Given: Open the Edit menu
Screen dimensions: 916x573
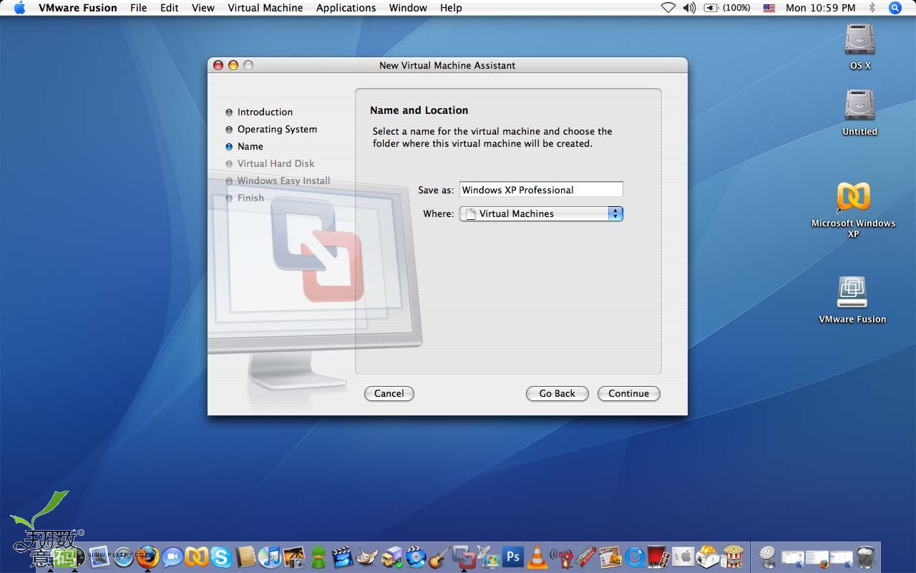Looking at the screenshot, I should [x=170, y=8].
